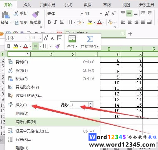Click the Paste clipboard icon in ribbon

tap(6, 15)
